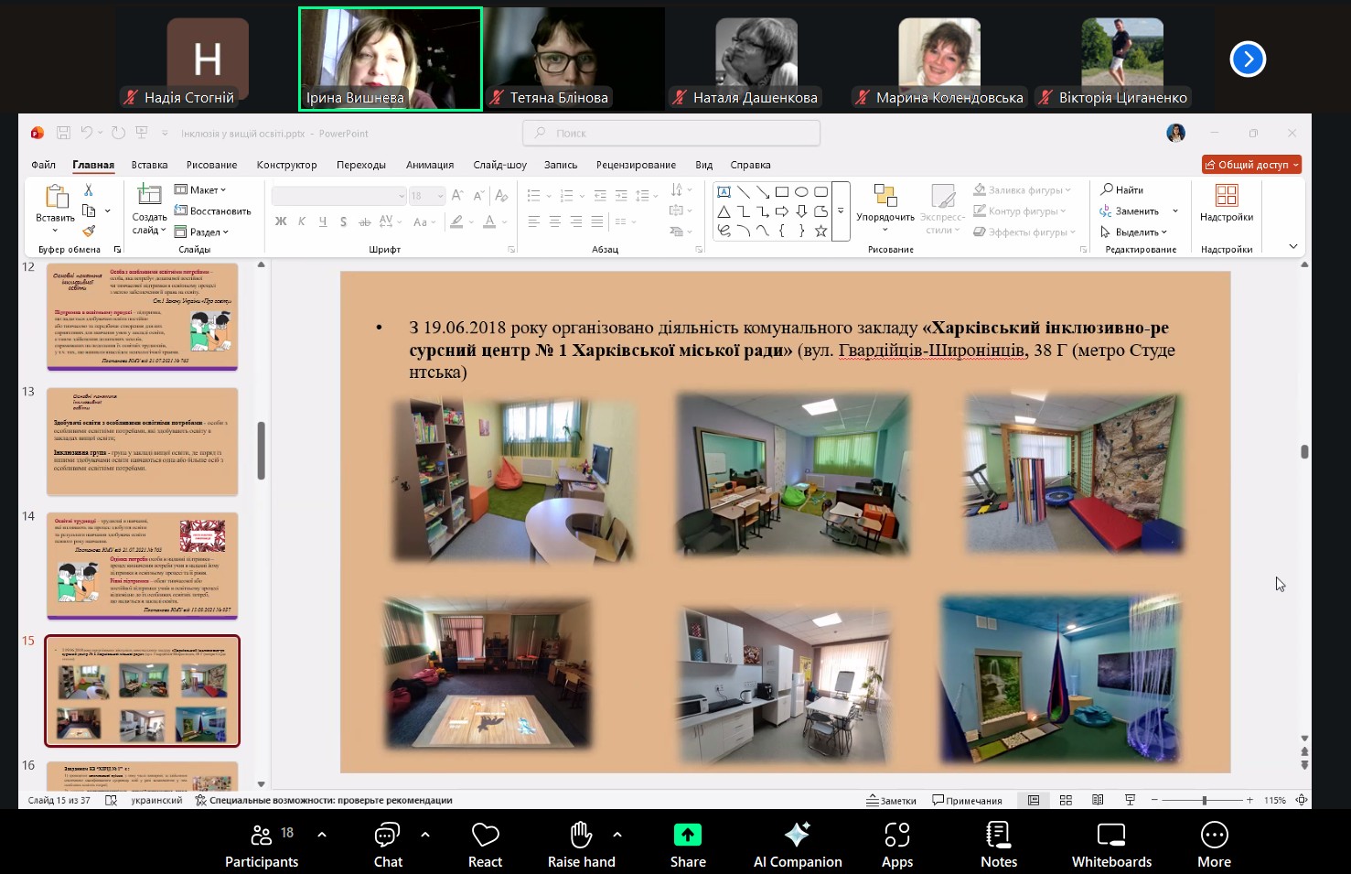This screenshot has height=874, width=1351.
Task: Open the Whiteboards tool
Action: [x=1111, y=835]
